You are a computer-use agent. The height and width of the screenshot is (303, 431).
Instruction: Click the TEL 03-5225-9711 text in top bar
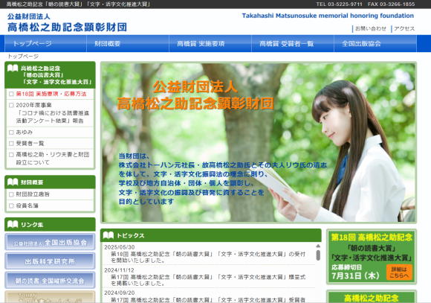click(x=339, y=4)
